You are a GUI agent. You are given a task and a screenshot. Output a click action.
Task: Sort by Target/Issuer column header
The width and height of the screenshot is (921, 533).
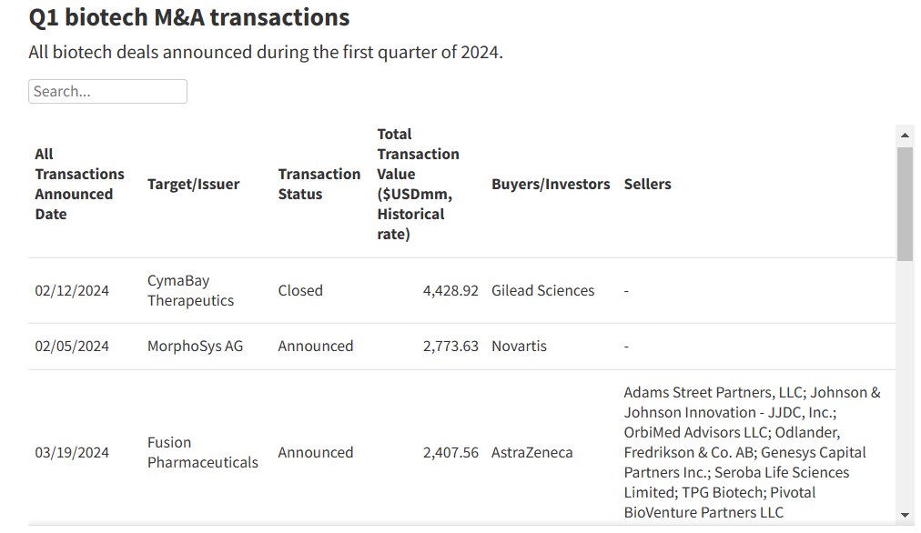click(x=193, y=184)
